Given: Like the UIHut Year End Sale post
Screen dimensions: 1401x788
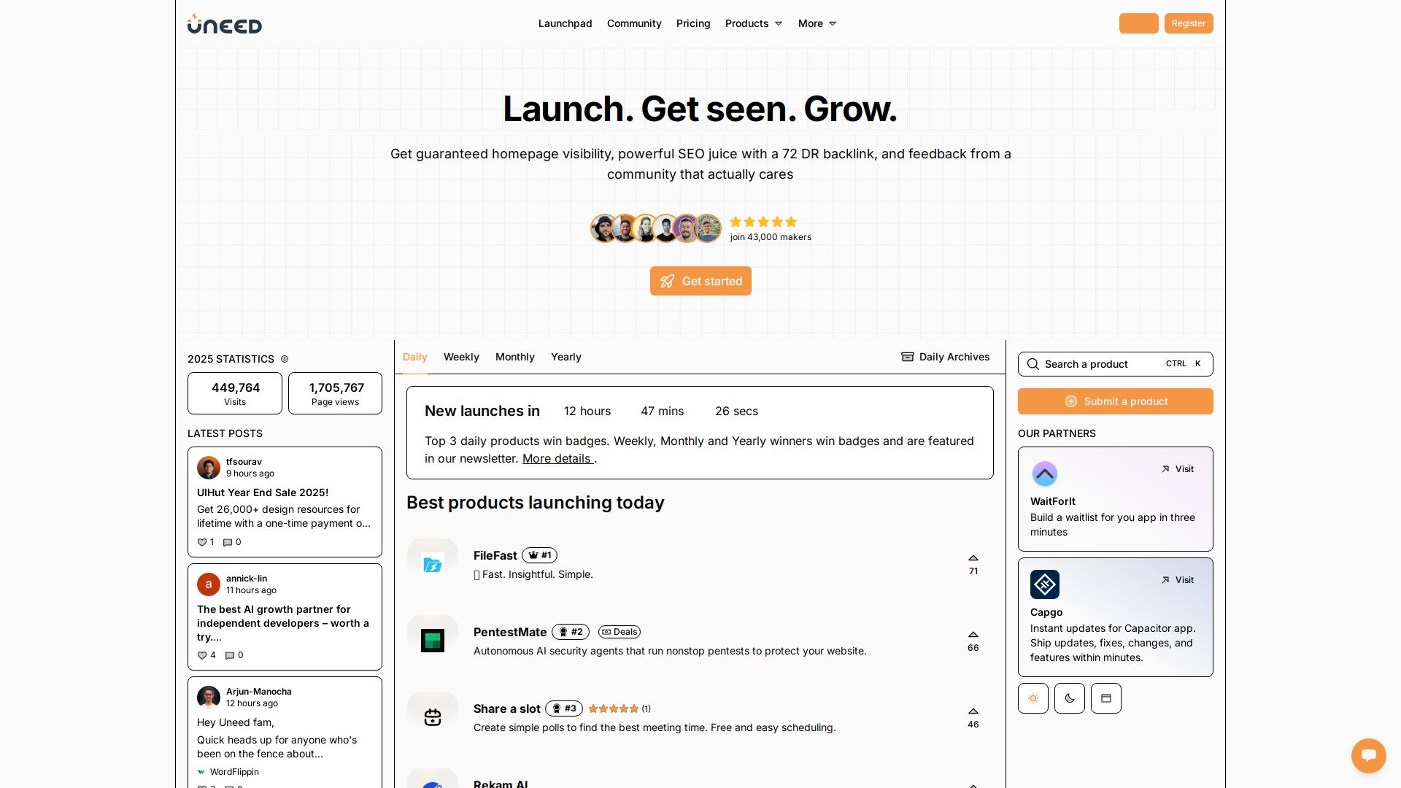Looking at the screenshot, I should [203, 542].
